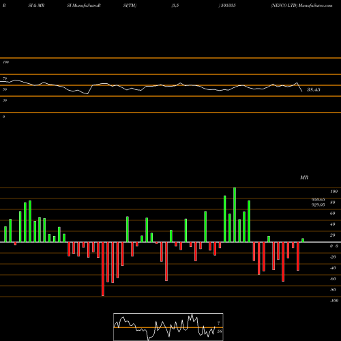Click the 100 label on RSI left axis
341x341 pixels.
[5, 62]
